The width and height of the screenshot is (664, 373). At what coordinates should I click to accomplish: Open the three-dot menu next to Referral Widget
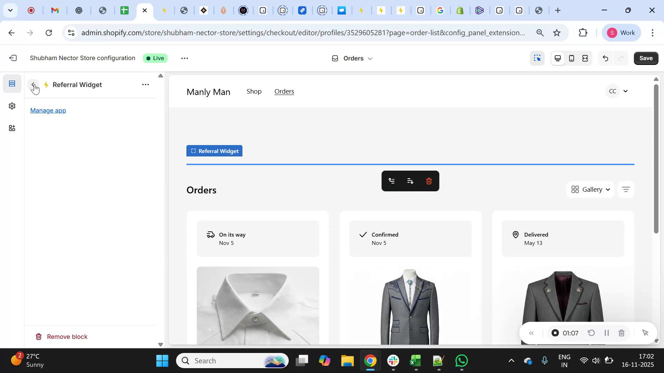(x=145, y=84)
